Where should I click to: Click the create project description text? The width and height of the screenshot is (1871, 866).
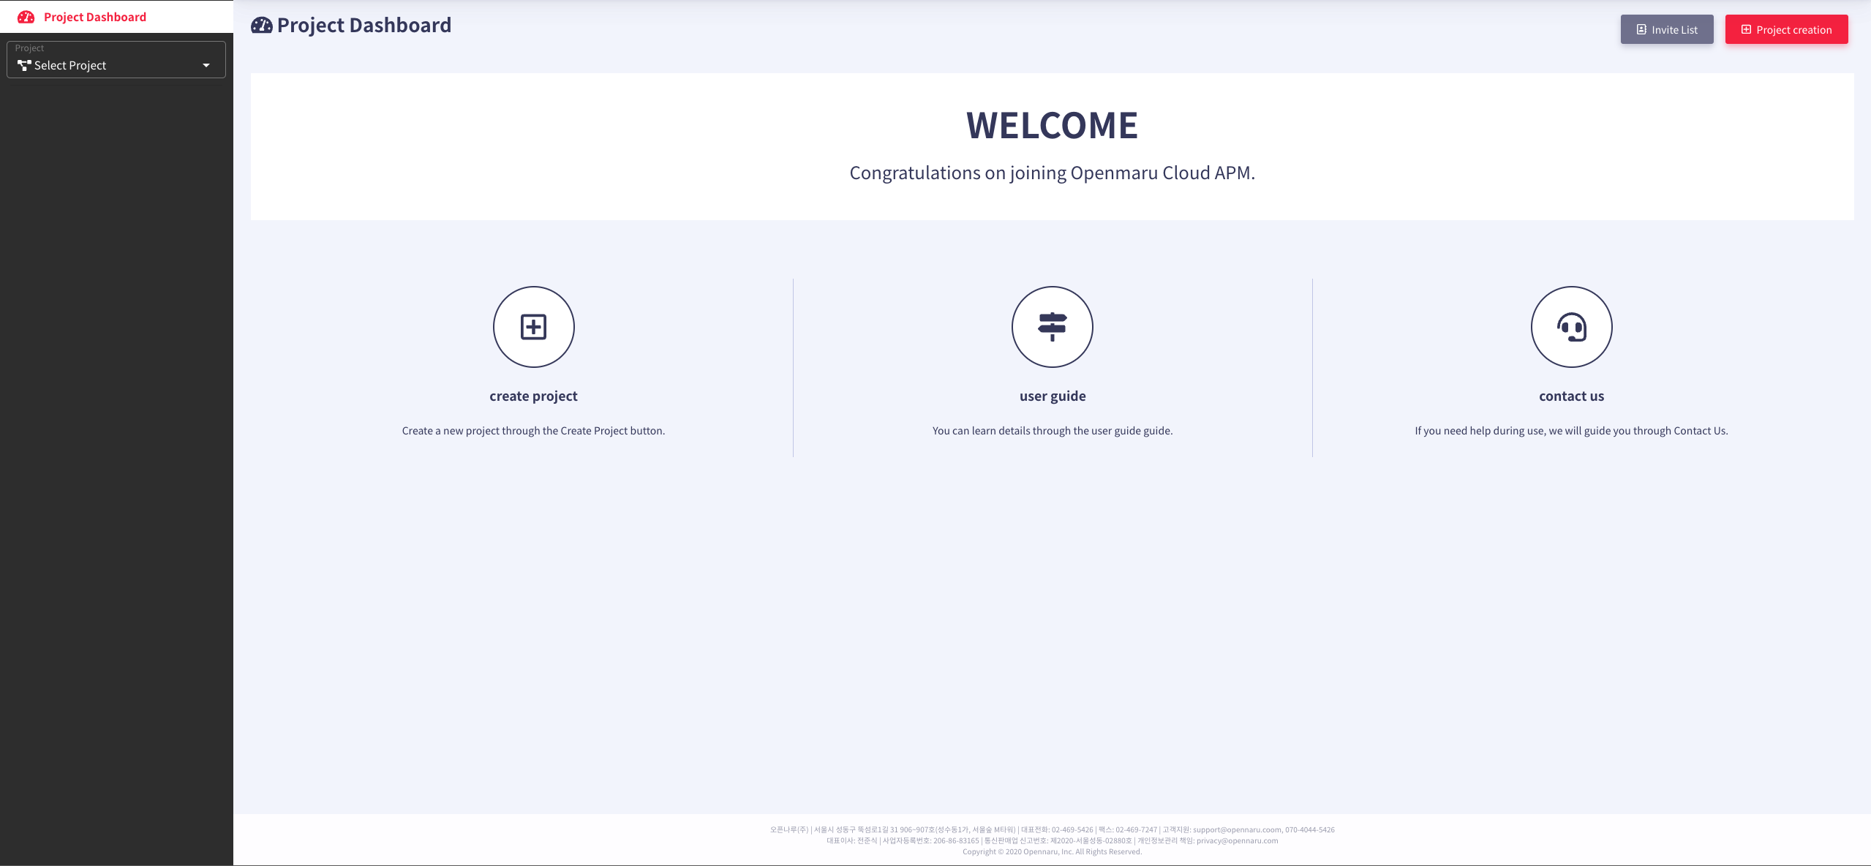(533, 431)
